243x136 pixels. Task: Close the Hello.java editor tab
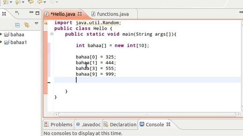click(80, 14)
